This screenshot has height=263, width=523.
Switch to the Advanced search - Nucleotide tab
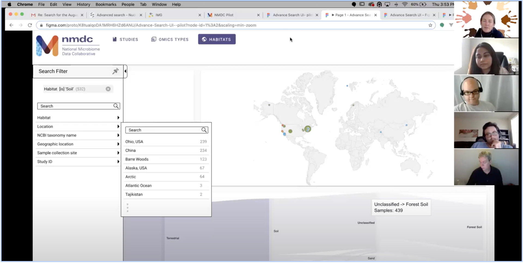click(x=116, y=15)
